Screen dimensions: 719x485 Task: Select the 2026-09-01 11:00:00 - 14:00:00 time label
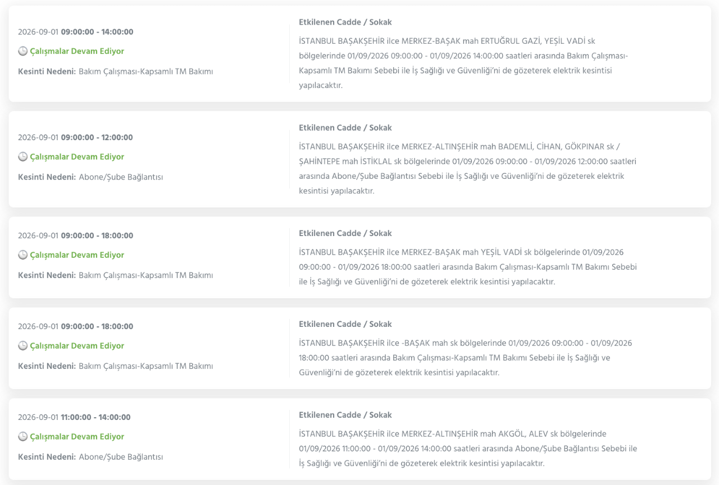tap(74, 417)
